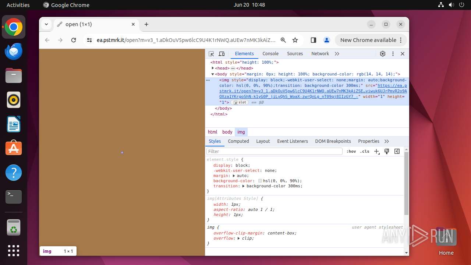Open Files from the dock

click(14, 75)
